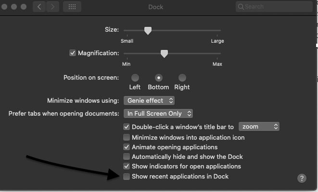Uncheck Double-click a window's title bar
The height and width of the screenshot is (192, 318).
coord(127,127)
